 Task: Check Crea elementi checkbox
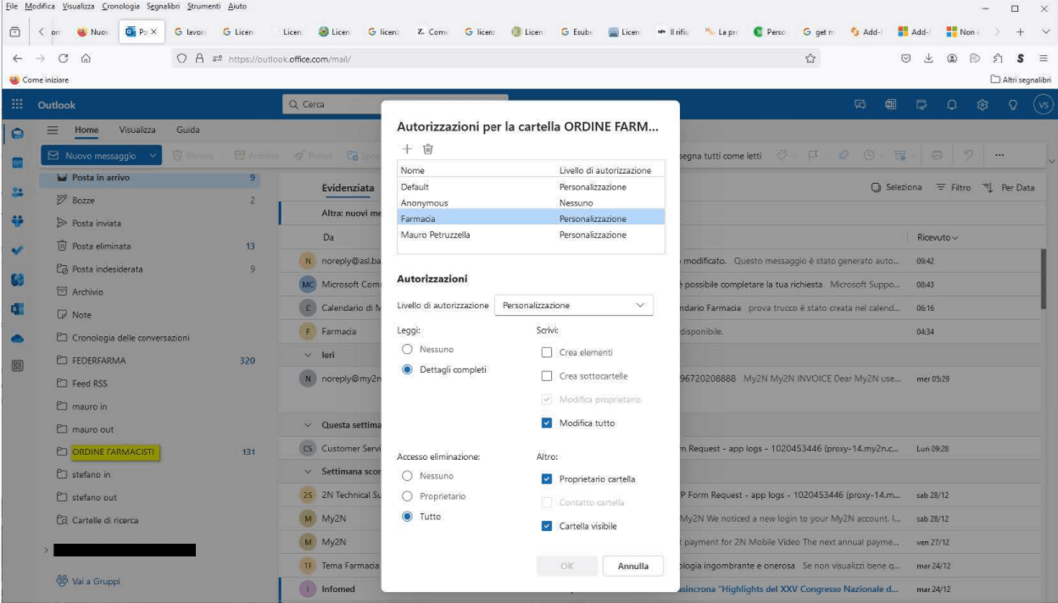coord(547,352)
